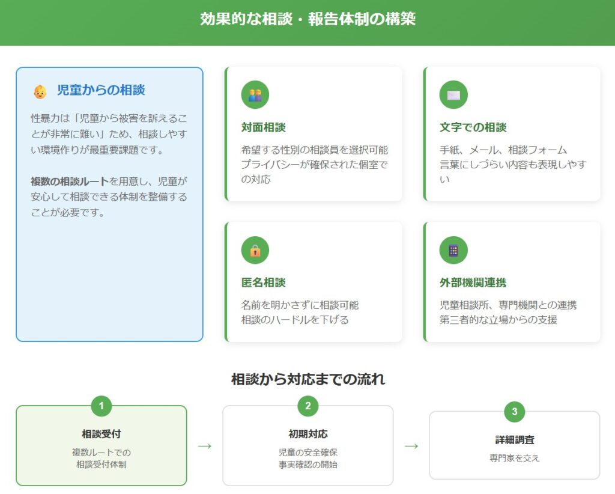Image resolution: width=615 pixels, height=494 pixels.
Task: Click the green header title banner
Action: (x=307, y=20)
